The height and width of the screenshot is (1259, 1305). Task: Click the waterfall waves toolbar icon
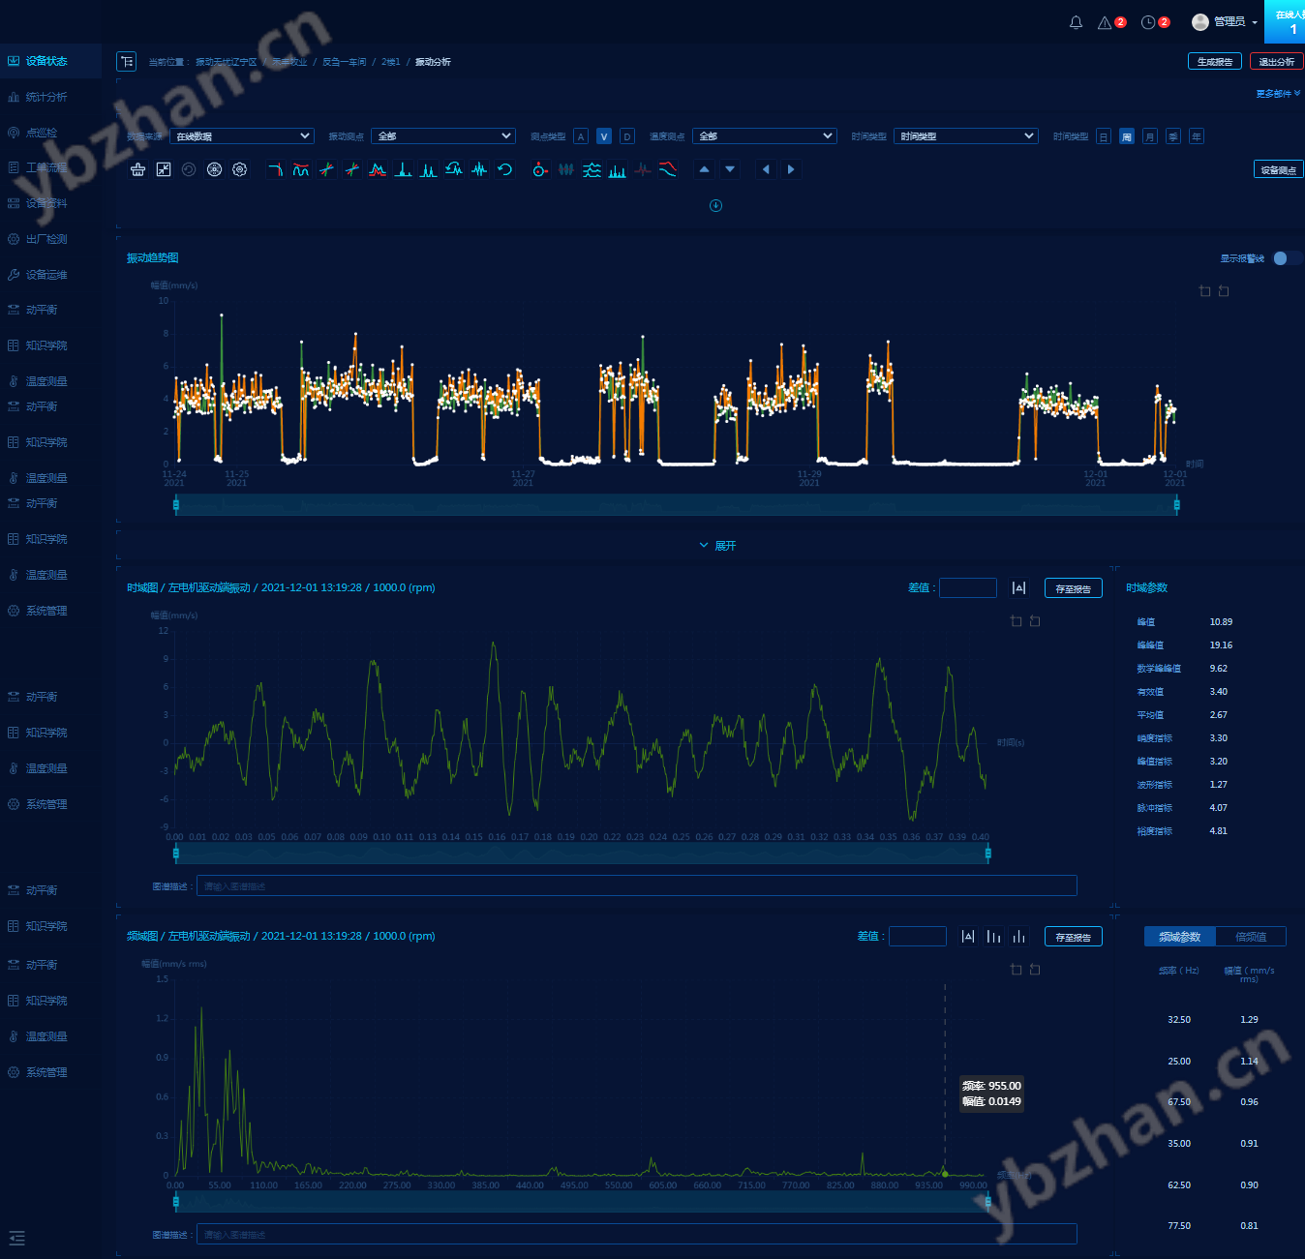point(592,169)
